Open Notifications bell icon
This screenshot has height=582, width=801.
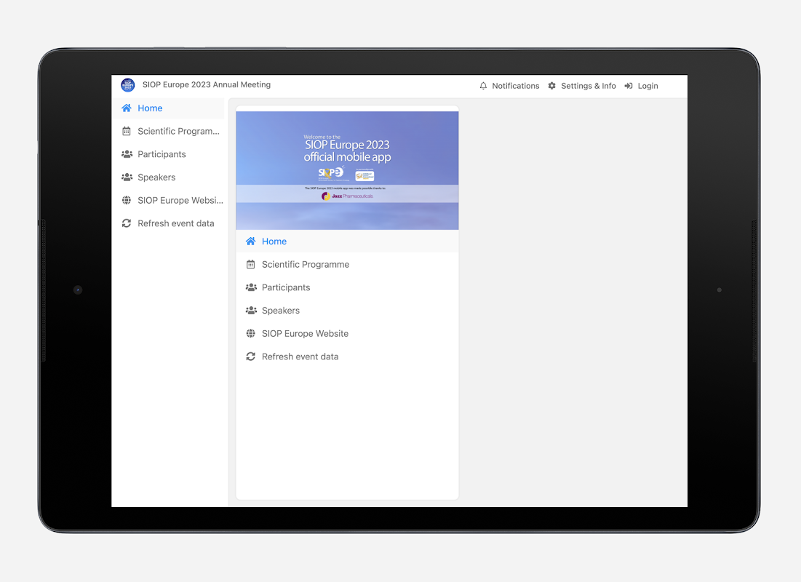pyautogui.click(x=483, y=86)
